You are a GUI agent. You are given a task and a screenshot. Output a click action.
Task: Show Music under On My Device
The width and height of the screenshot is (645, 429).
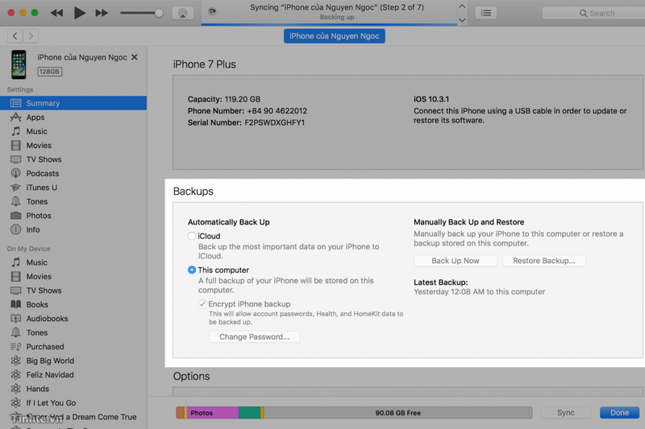pyautogui.click(x=73, y=262)
